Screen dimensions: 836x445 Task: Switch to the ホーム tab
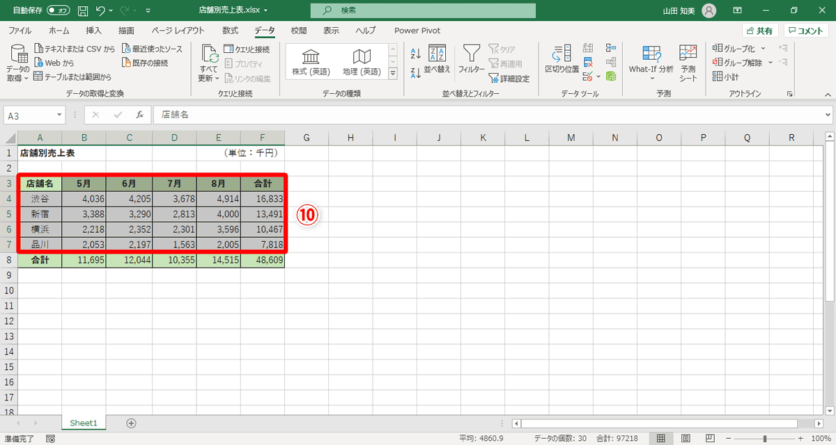click(59, 31)
